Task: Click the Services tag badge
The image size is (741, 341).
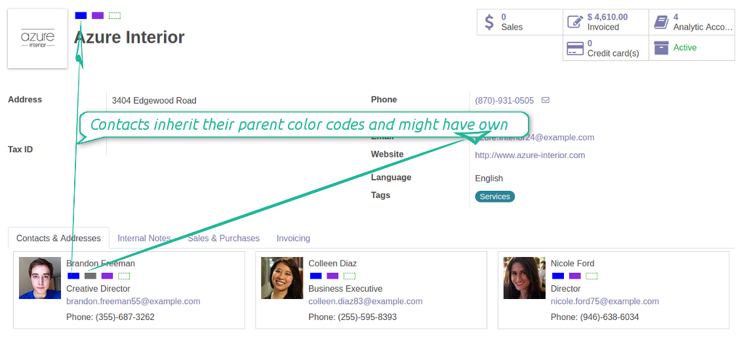Action: point(495,197)
